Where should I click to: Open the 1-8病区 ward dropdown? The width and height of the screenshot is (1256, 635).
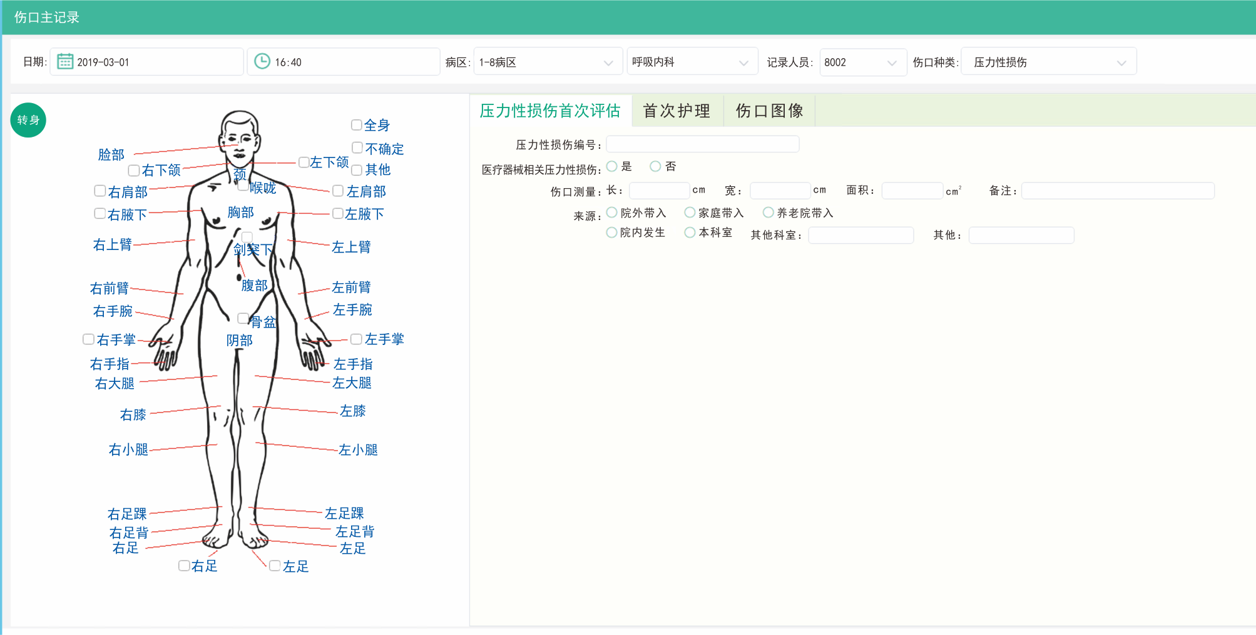tap(547, 62)
